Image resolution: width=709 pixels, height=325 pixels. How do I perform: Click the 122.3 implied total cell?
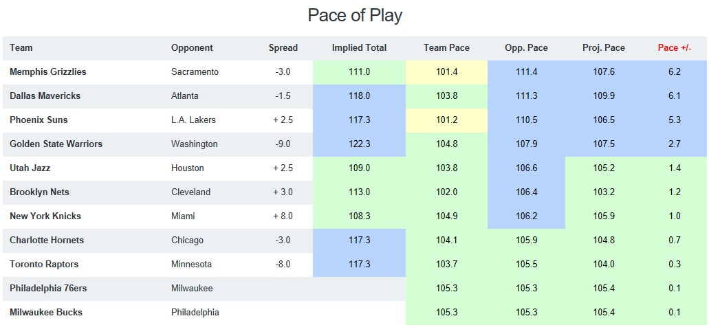pyautogui.click(x=360, y=144)
